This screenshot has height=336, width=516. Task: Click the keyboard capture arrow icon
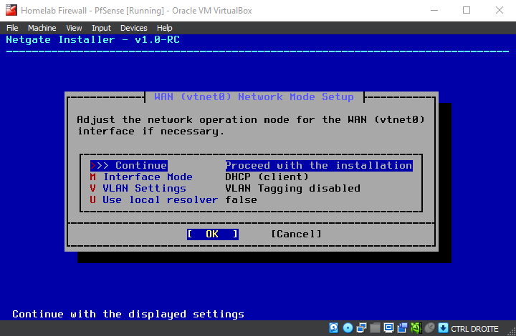444,328
